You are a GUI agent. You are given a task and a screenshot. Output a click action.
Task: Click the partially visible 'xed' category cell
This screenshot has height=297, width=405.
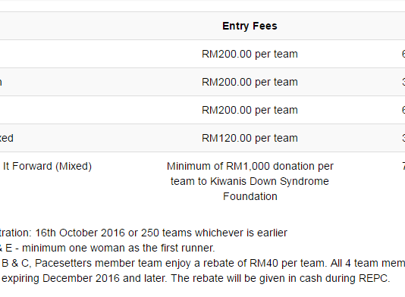coord(7,138)
